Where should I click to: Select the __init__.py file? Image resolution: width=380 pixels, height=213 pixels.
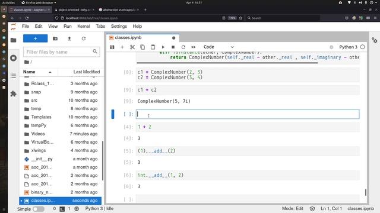coord(61,159)
